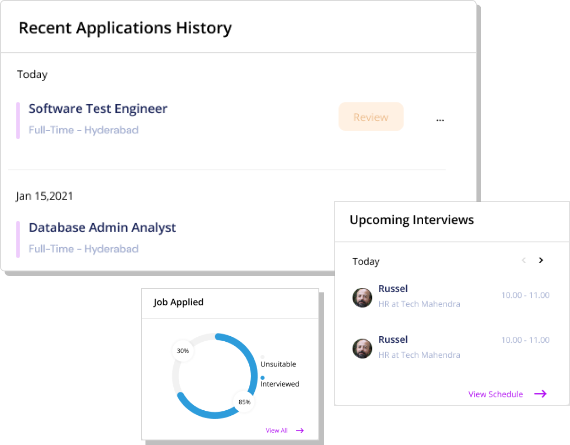This screenshot has width=570, height=445.
Task: Click the first Russel avatar photo
Action: 362,297
